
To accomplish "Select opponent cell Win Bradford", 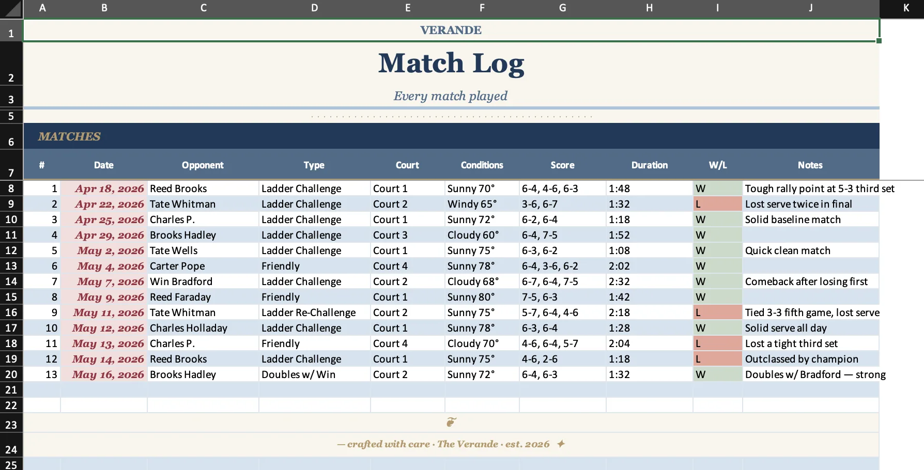I will 203,281.
